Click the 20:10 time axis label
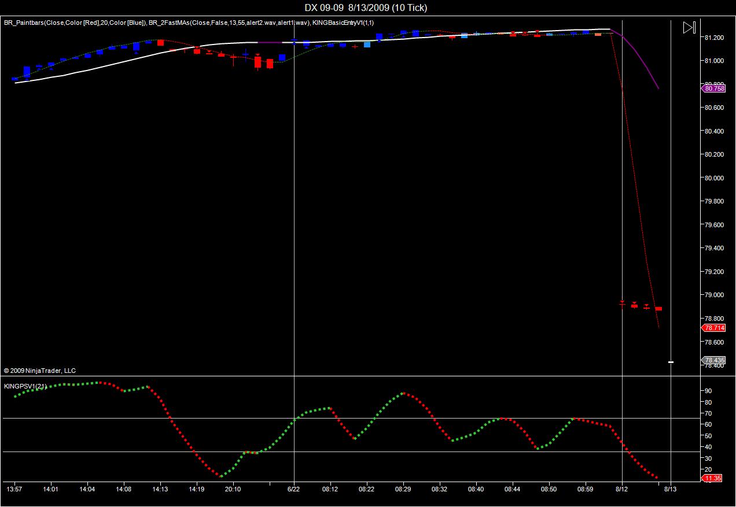Viewport: 736px width, 507px height. point(233,489)
